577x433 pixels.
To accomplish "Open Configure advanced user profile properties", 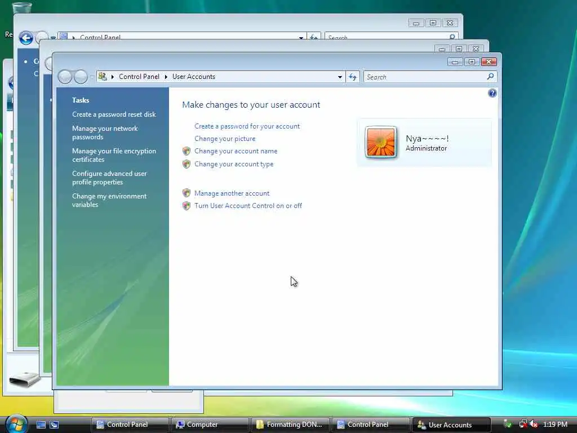I will click(x=109, y=178).
